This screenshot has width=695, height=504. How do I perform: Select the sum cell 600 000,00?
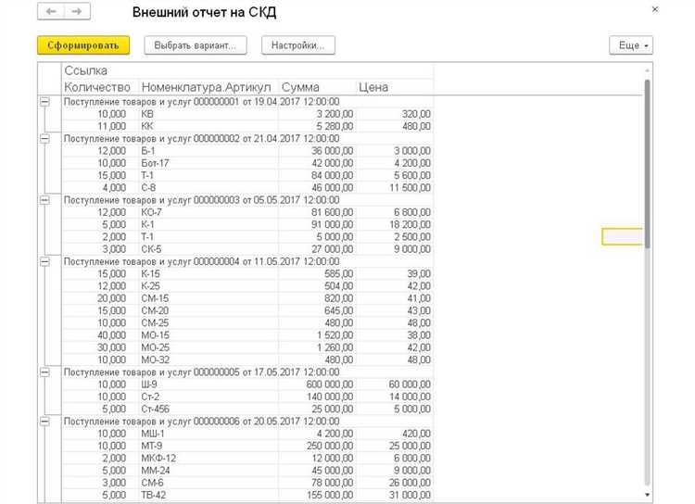pyautogui.click(x=317, y=384)
